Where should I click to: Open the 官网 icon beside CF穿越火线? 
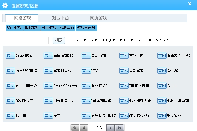point(124,116)
